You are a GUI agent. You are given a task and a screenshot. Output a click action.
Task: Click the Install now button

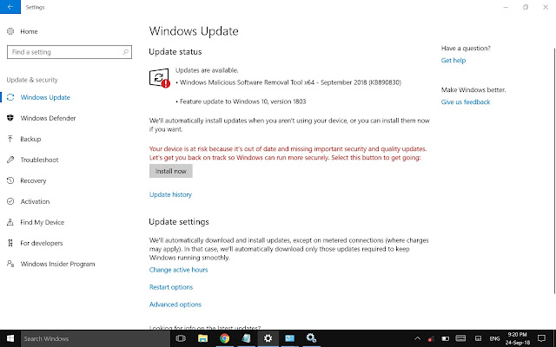point(171,171)
